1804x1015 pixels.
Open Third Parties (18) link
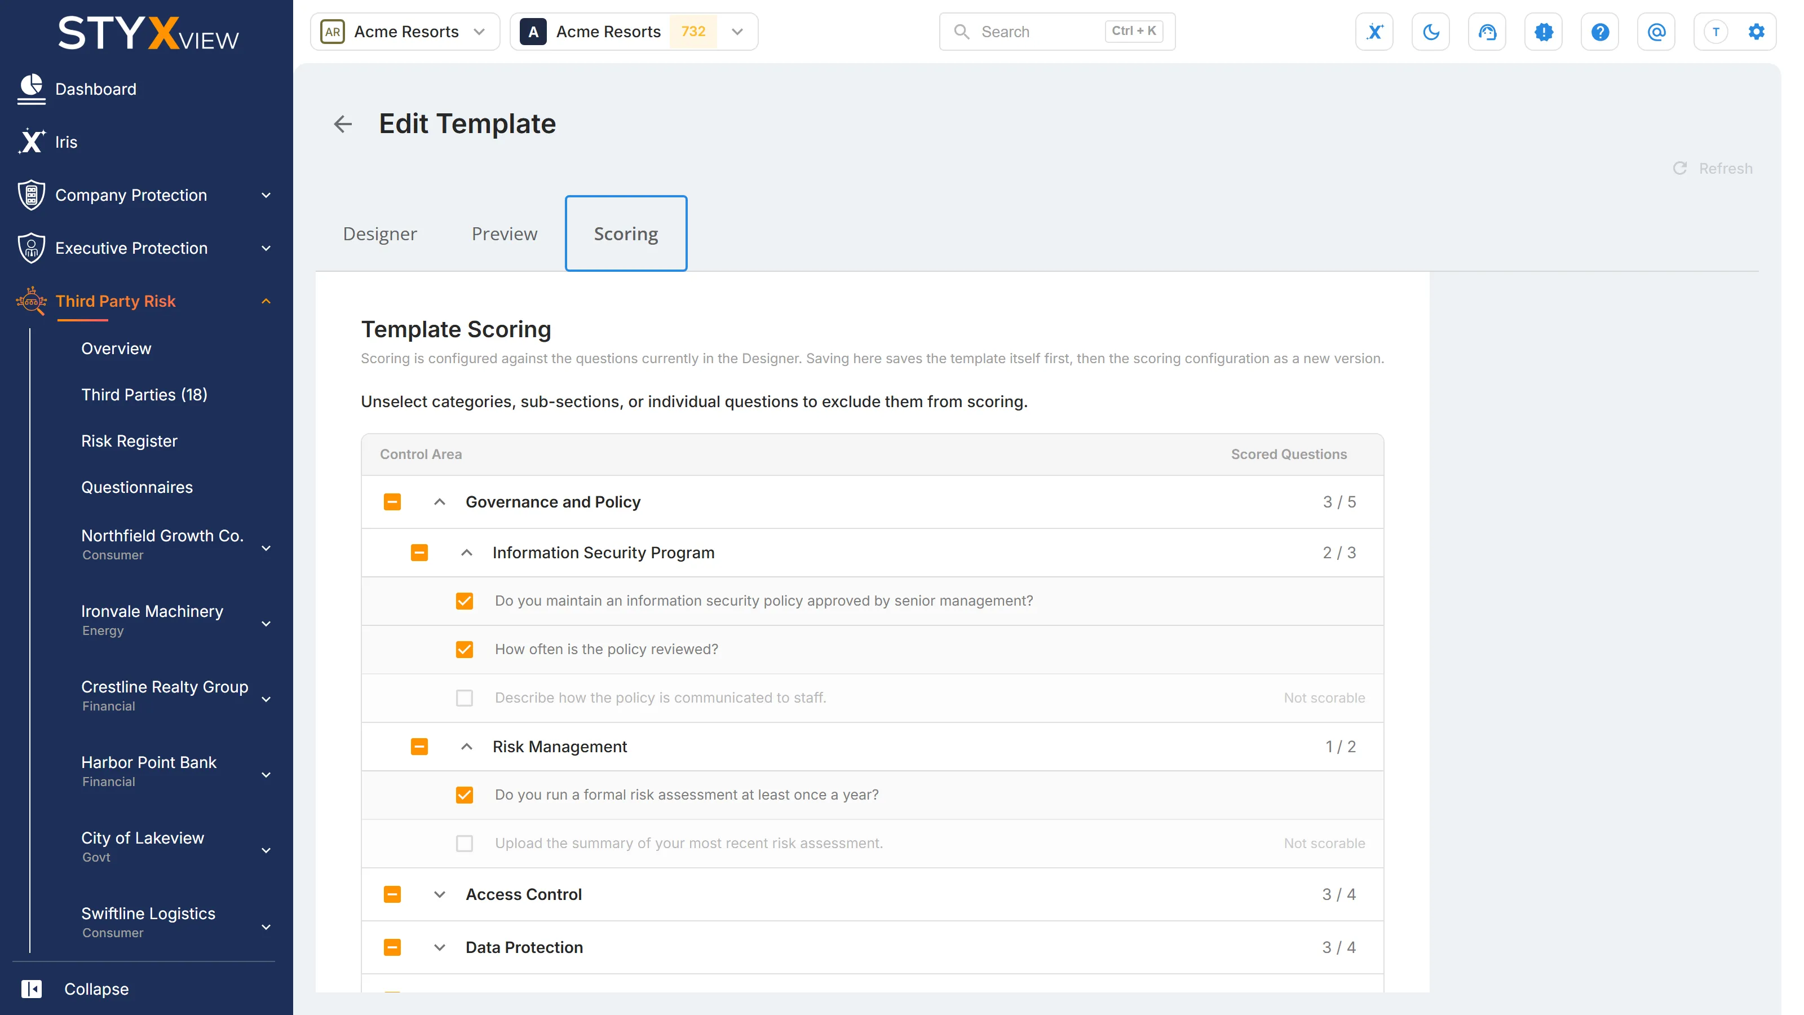pyautogui.click(x=144, y=394)
